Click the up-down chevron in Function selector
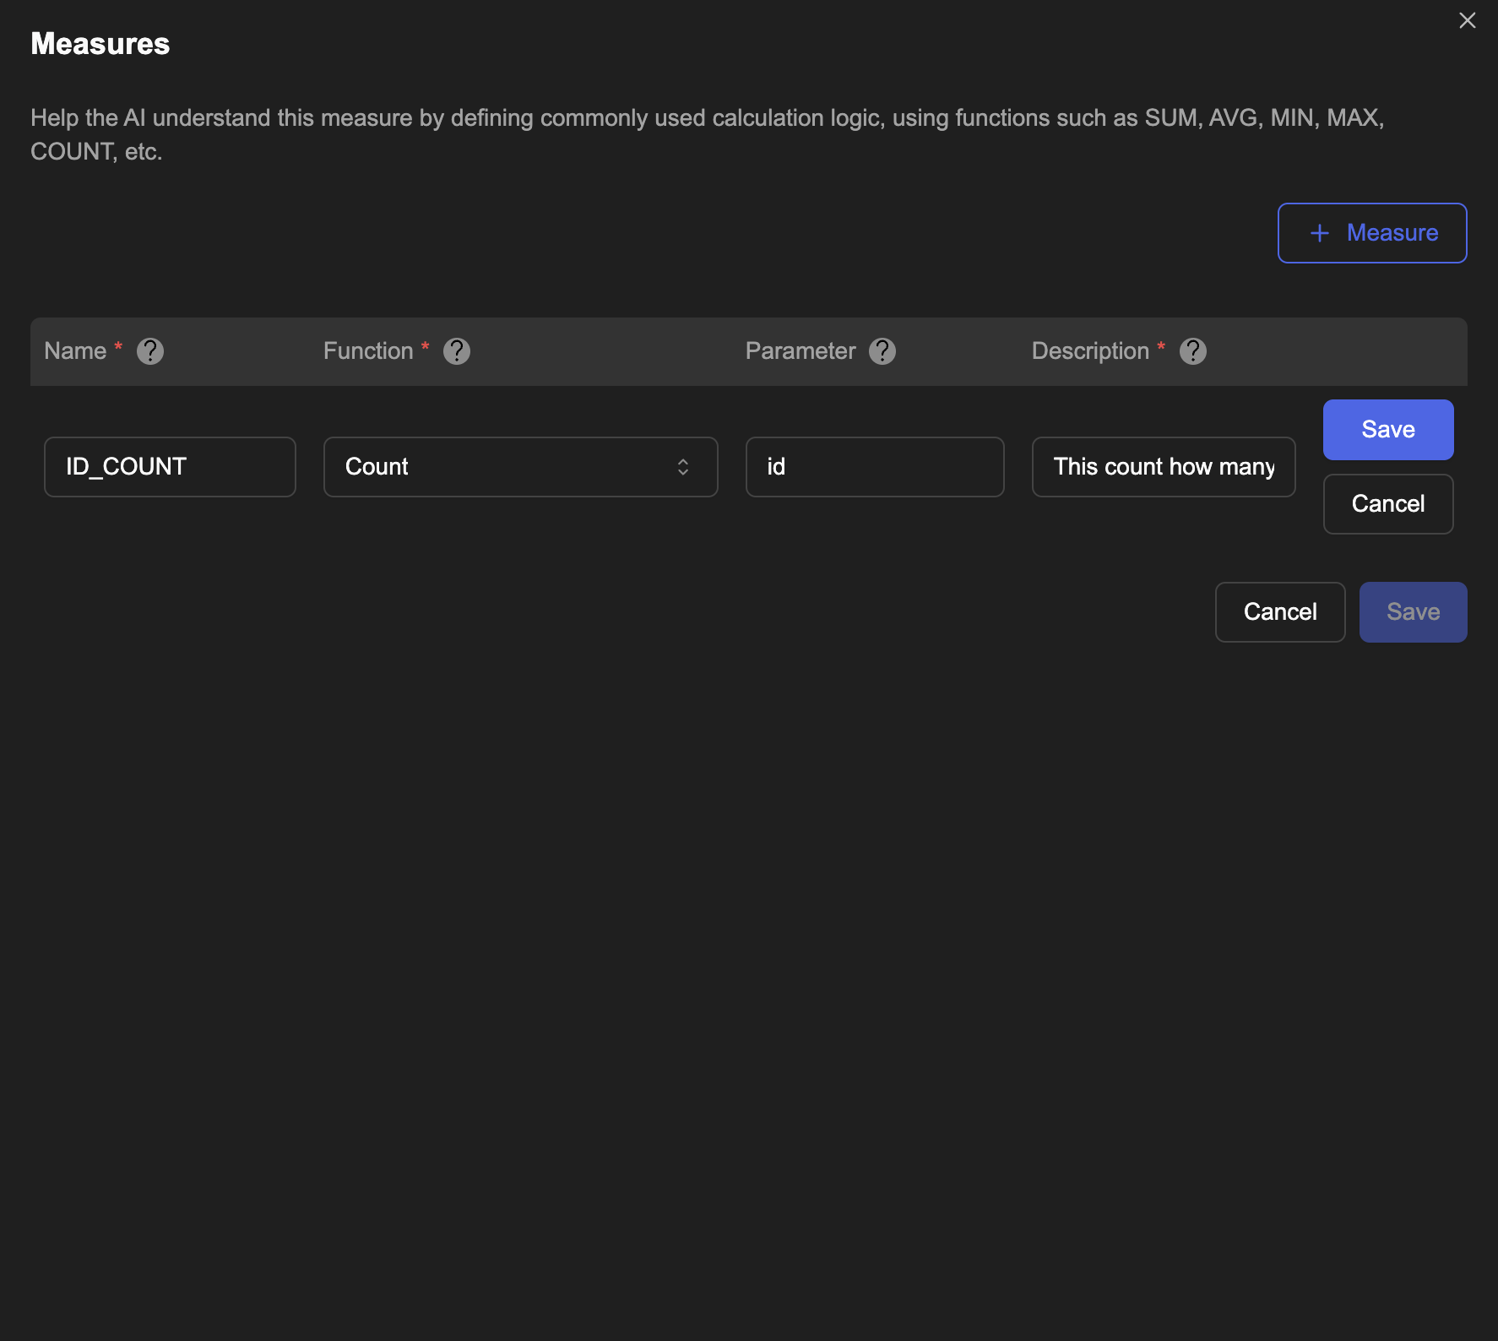Screen dimensions: 1498x1341 click(683, 467)
